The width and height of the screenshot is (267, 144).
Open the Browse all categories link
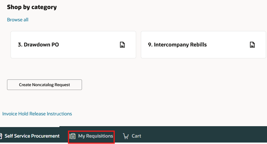pos(17,20)
